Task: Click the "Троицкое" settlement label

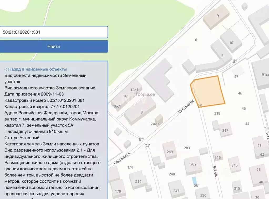Action: coord(145,94)
